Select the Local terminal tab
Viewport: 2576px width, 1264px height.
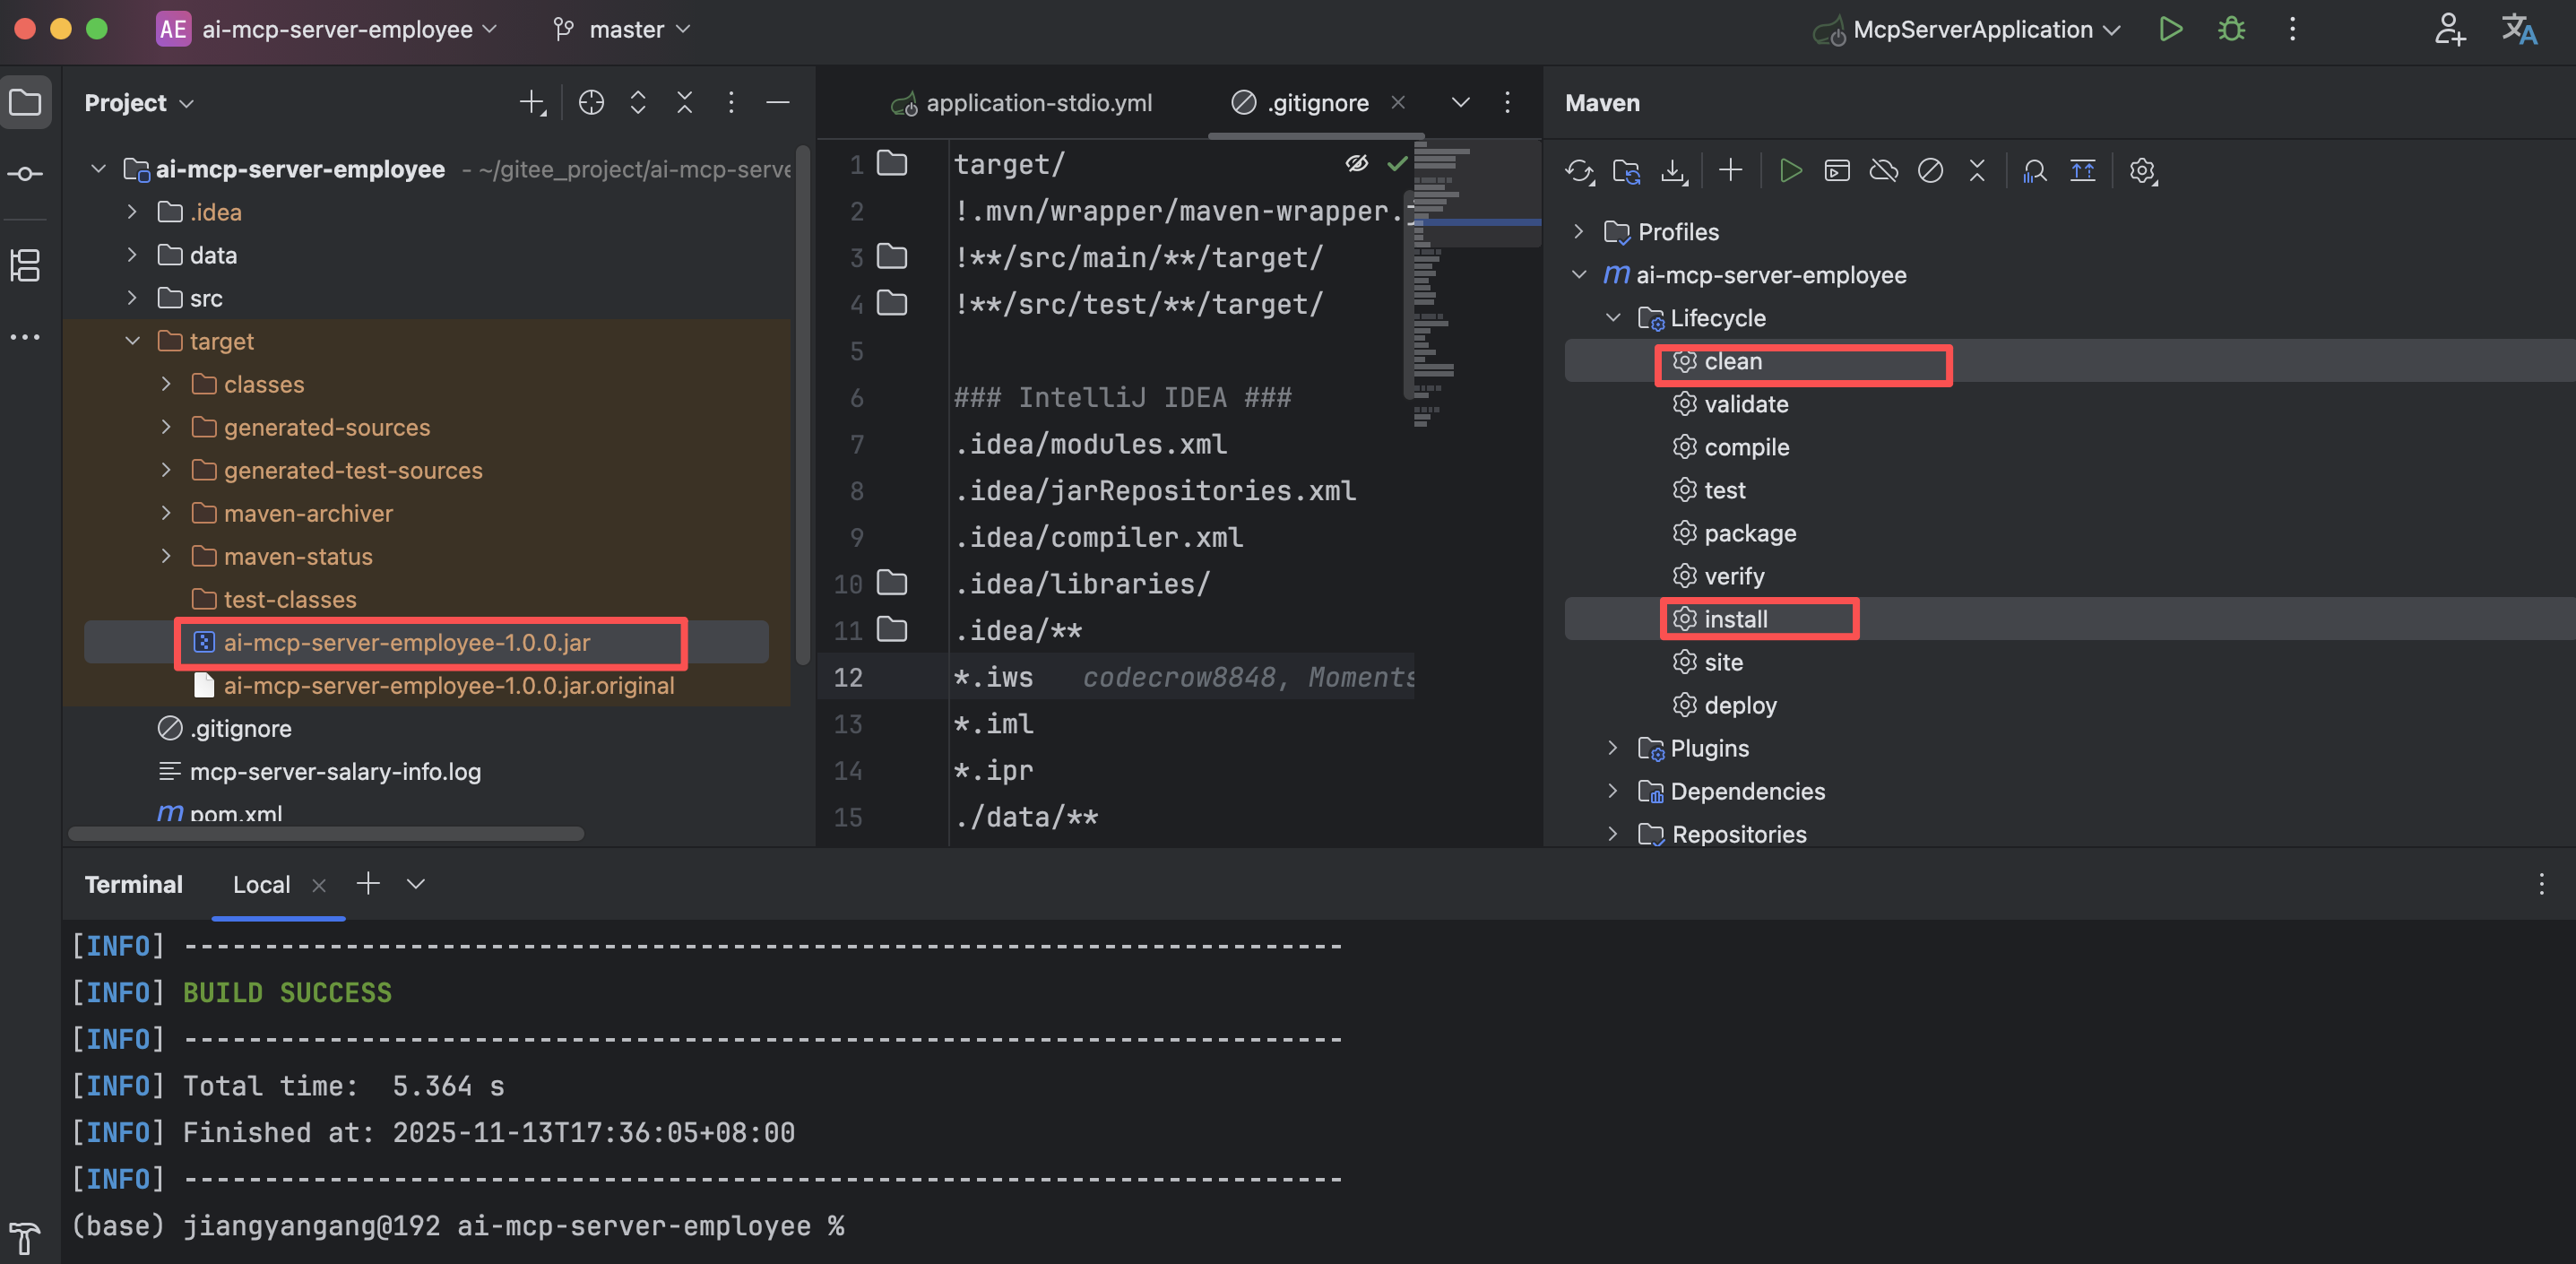coord(261,884)
